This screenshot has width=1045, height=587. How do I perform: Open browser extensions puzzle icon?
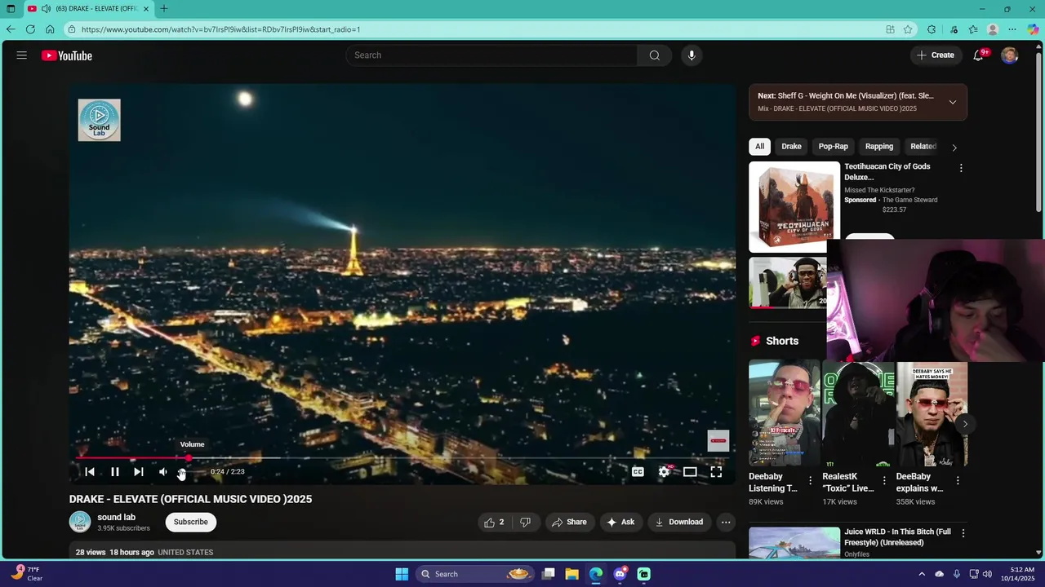point(932,29)
